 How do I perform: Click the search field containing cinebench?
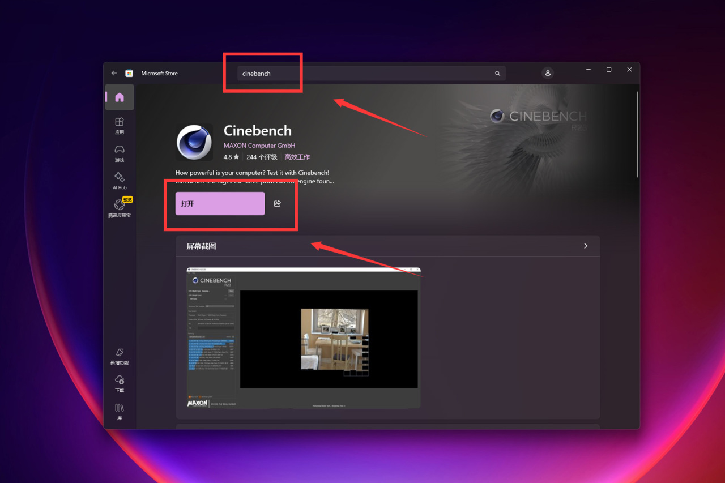click(371, 74)
